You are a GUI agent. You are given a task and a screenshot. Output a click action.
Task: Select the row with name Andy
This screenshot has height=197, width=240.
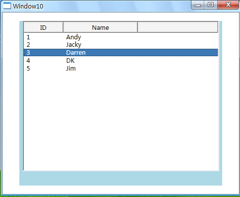click(x=121, y=37)
